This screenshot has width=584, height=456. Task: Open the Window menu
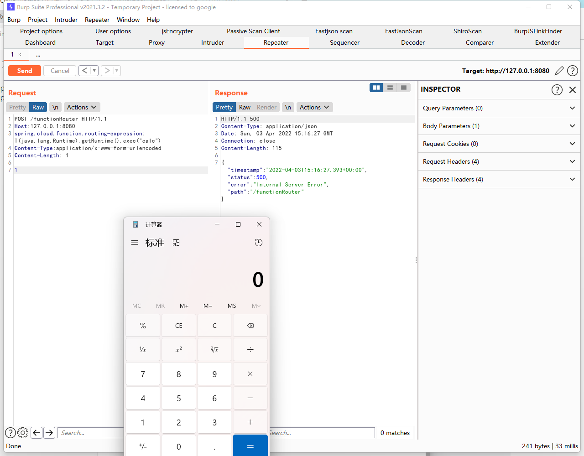(x=128, y=20)
